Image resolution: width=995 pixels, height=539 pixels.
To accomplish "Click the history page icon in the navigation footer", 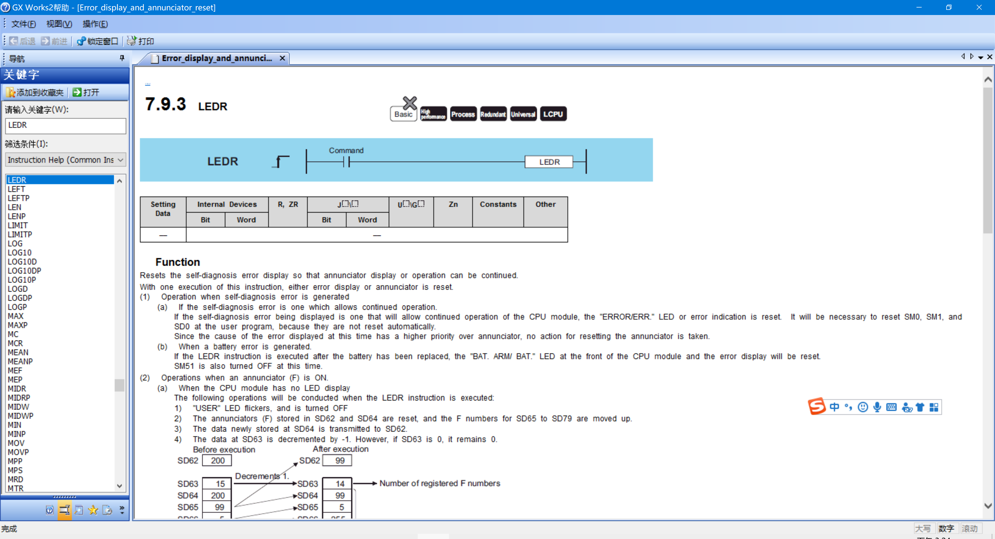I will 107,510.
